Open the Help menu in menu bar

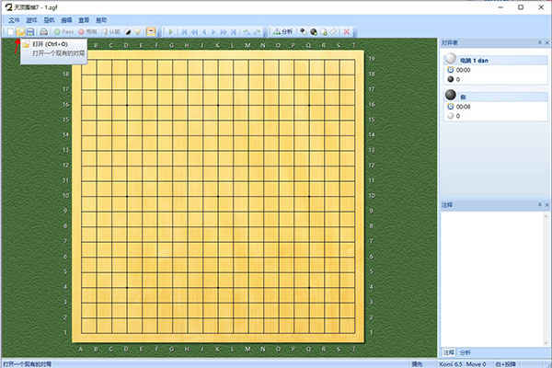click(101, 20)
